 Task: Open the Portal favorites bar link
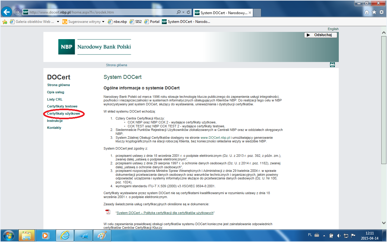coord(152,22)
